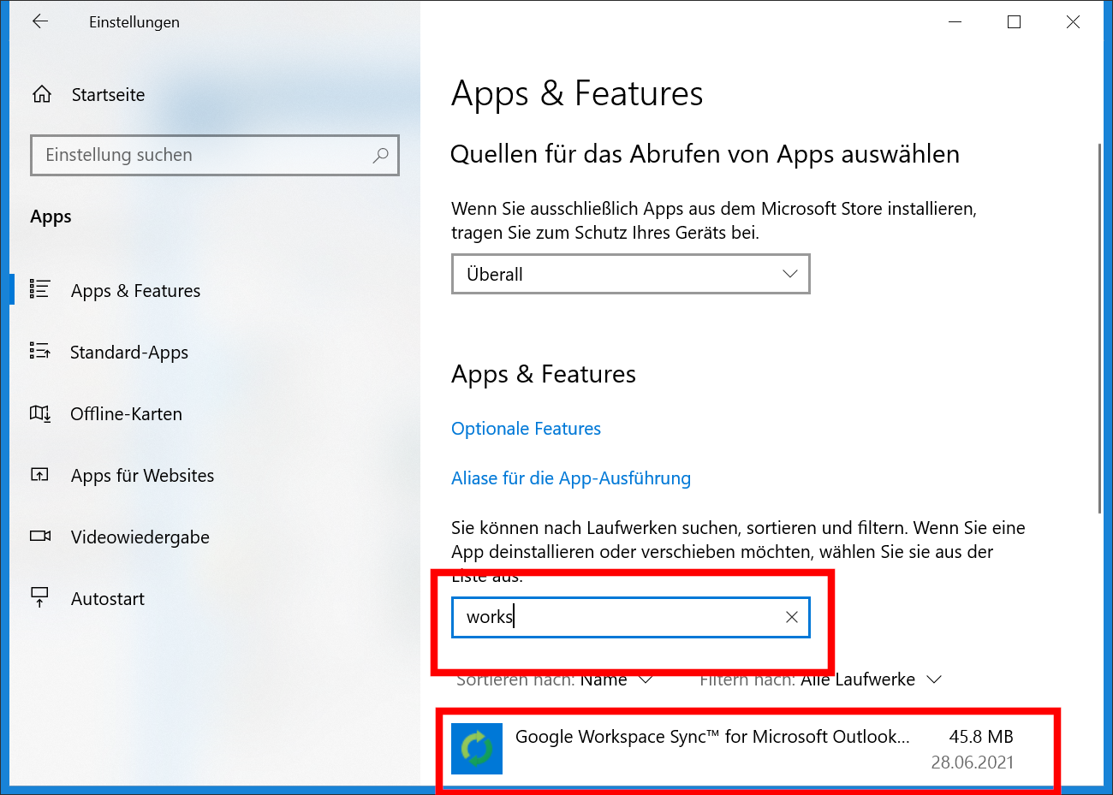Open Aliase für die App-Ausführung link

coord(571,478)
